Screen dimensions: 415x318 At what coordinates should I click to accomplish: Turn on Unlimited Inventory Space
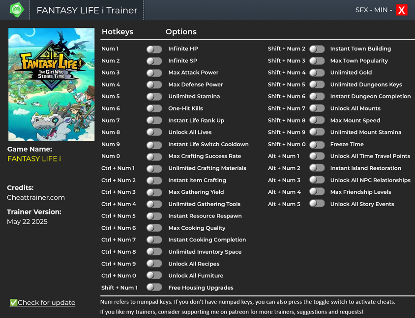click(x=154, y=252)
